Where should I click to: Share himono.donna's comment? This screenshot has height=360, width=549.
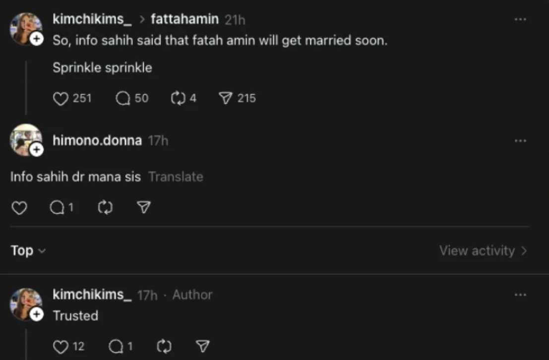pyautogui.click(x=144, y=208)
